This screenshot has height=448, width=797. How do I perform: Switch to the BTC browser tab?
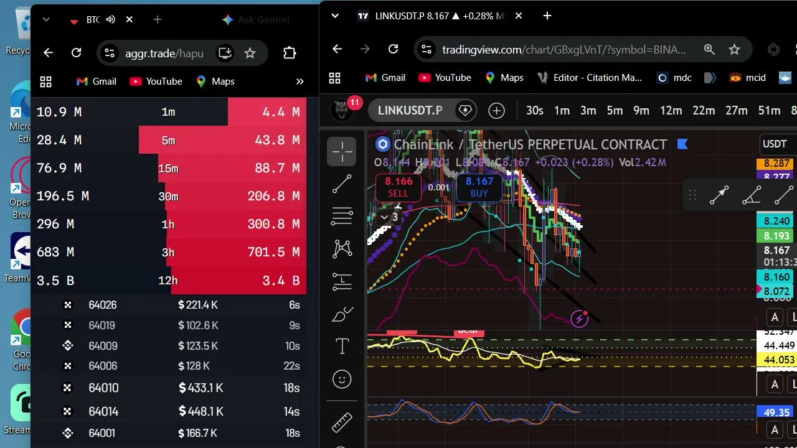coord(93,20)
